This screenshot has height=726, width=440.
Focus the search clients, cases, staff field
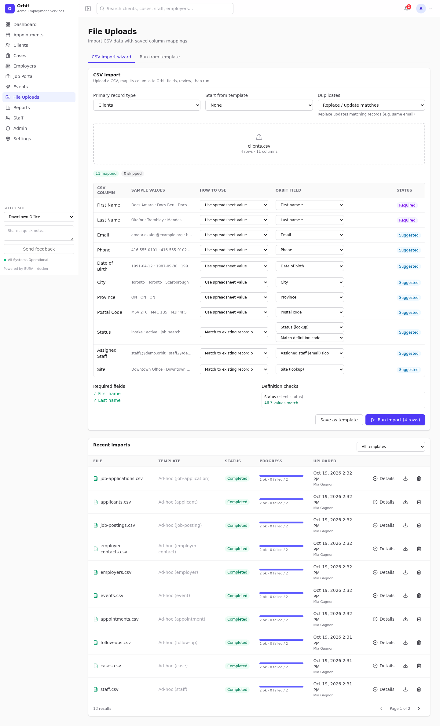tap(165, 9)
